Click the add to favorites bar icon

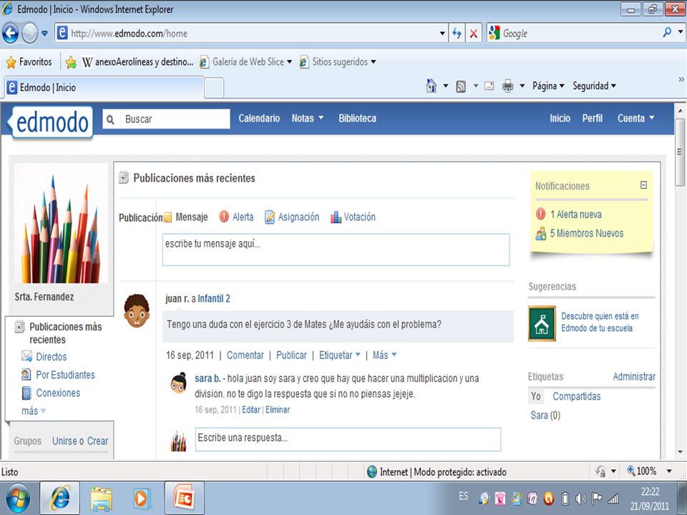pos(71,62)
